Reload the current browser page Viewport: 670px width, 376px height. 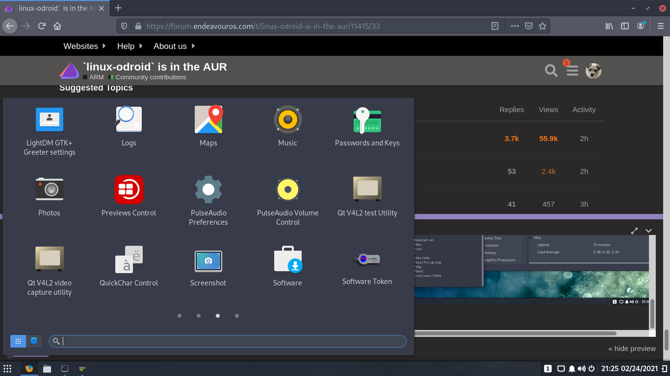[x=42, y=26]
